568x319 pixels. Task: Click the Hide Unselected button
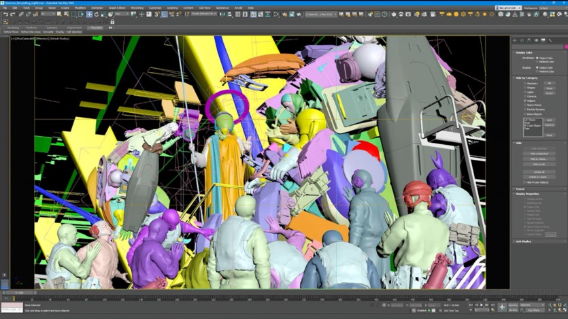point(539,154)
